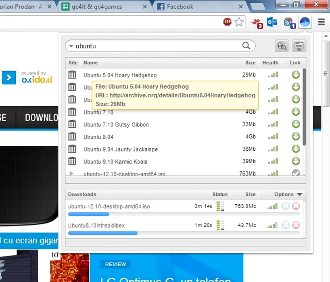Select the Ubuntu 9.10 Karmic Koala result
This screenshot has width=330, height=282.
click(115, 162)
